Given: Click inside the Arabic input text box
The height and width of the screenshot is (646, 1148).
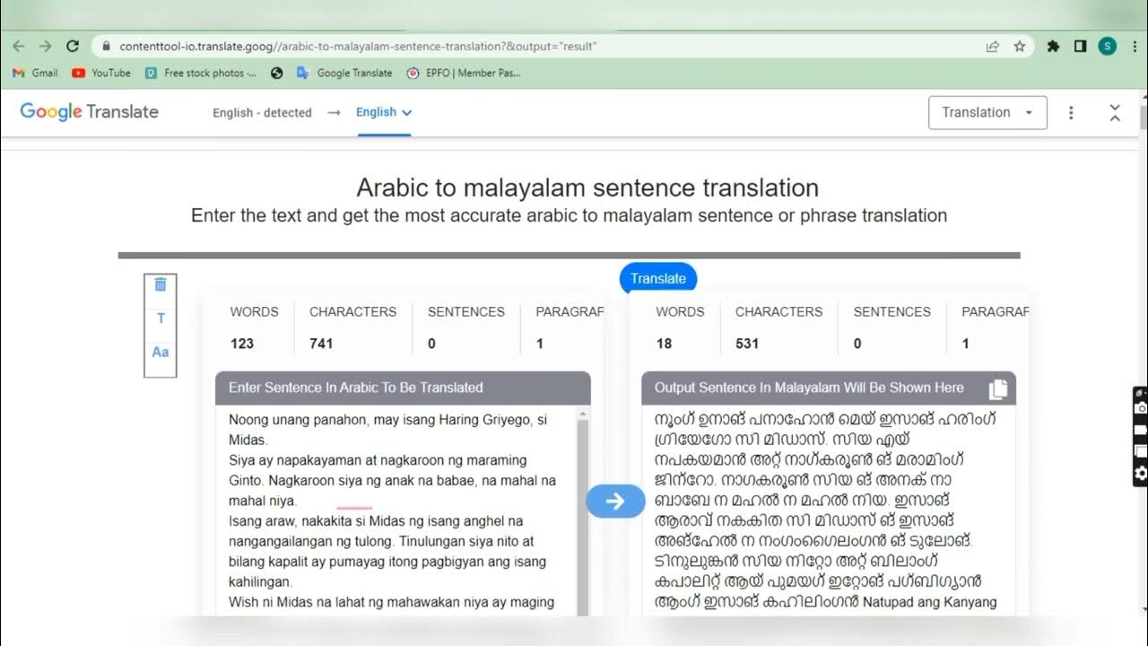Looking at the screenshot, I should click(x=397, y=511).
